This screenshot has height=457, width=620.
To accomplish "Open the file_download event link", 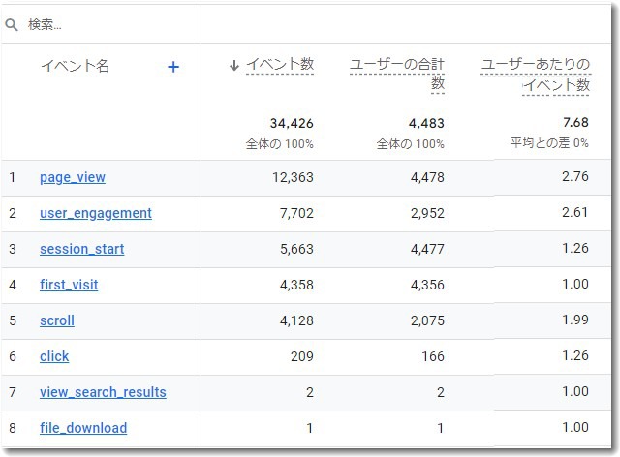I will click(83, 428).
